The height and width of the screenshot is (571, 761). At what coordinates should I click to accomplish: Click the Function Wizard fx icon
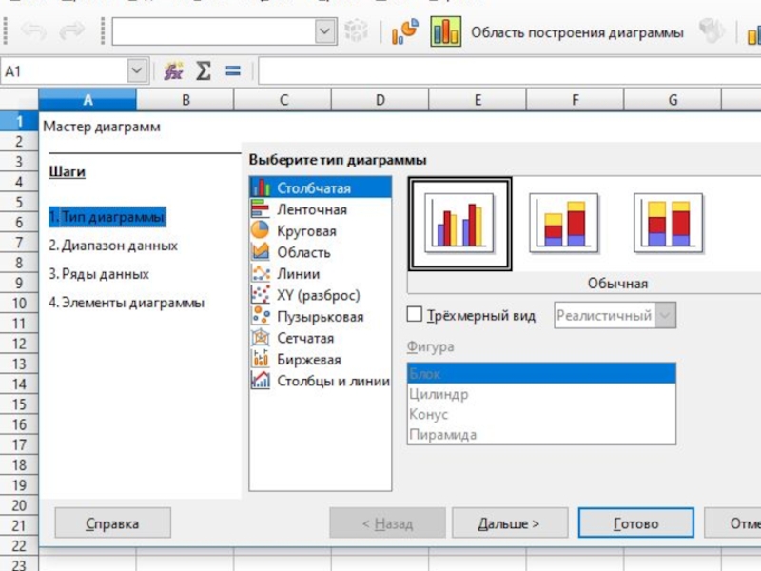[x=173, y=71]
